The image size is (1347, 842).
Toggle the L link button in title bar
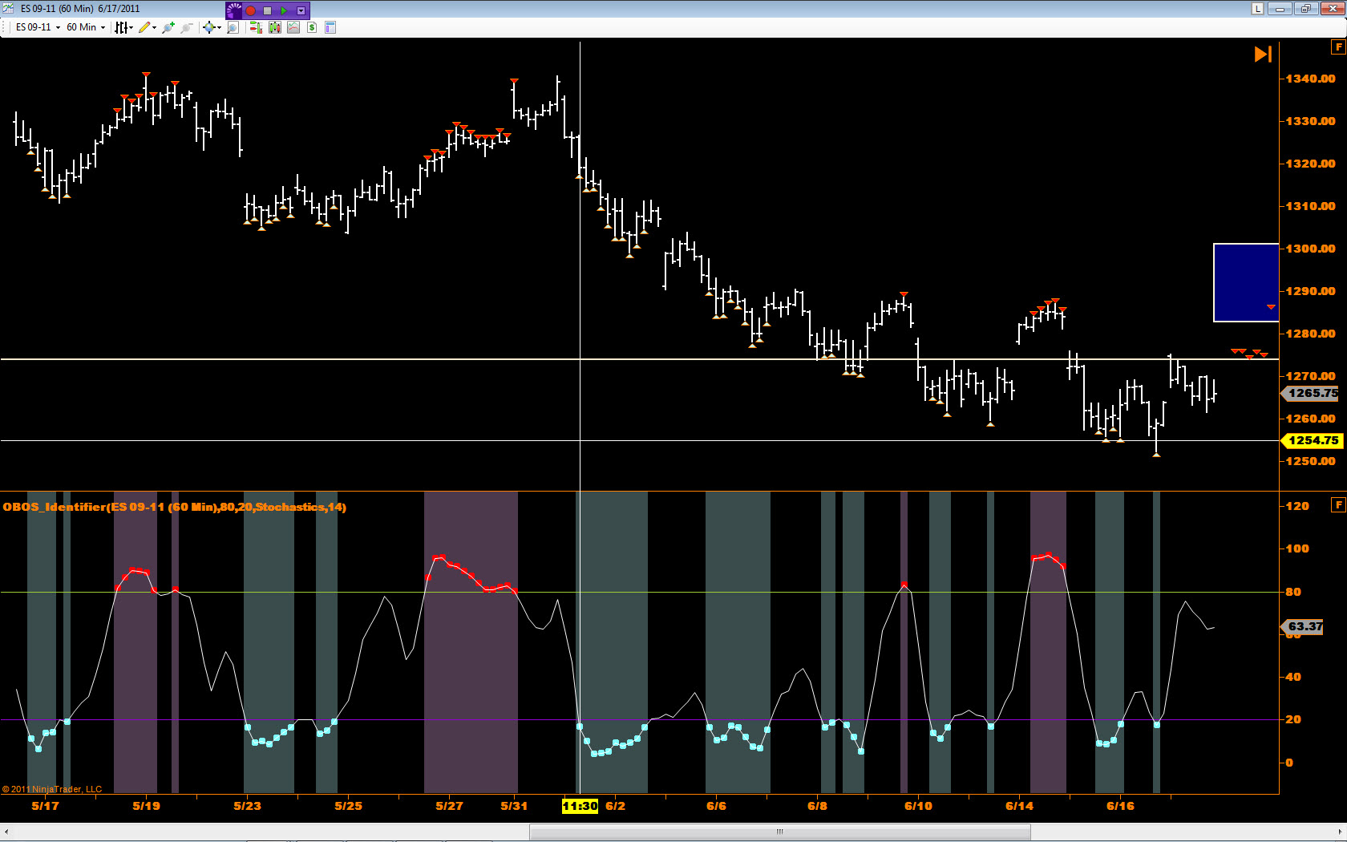click(1257, 9)
